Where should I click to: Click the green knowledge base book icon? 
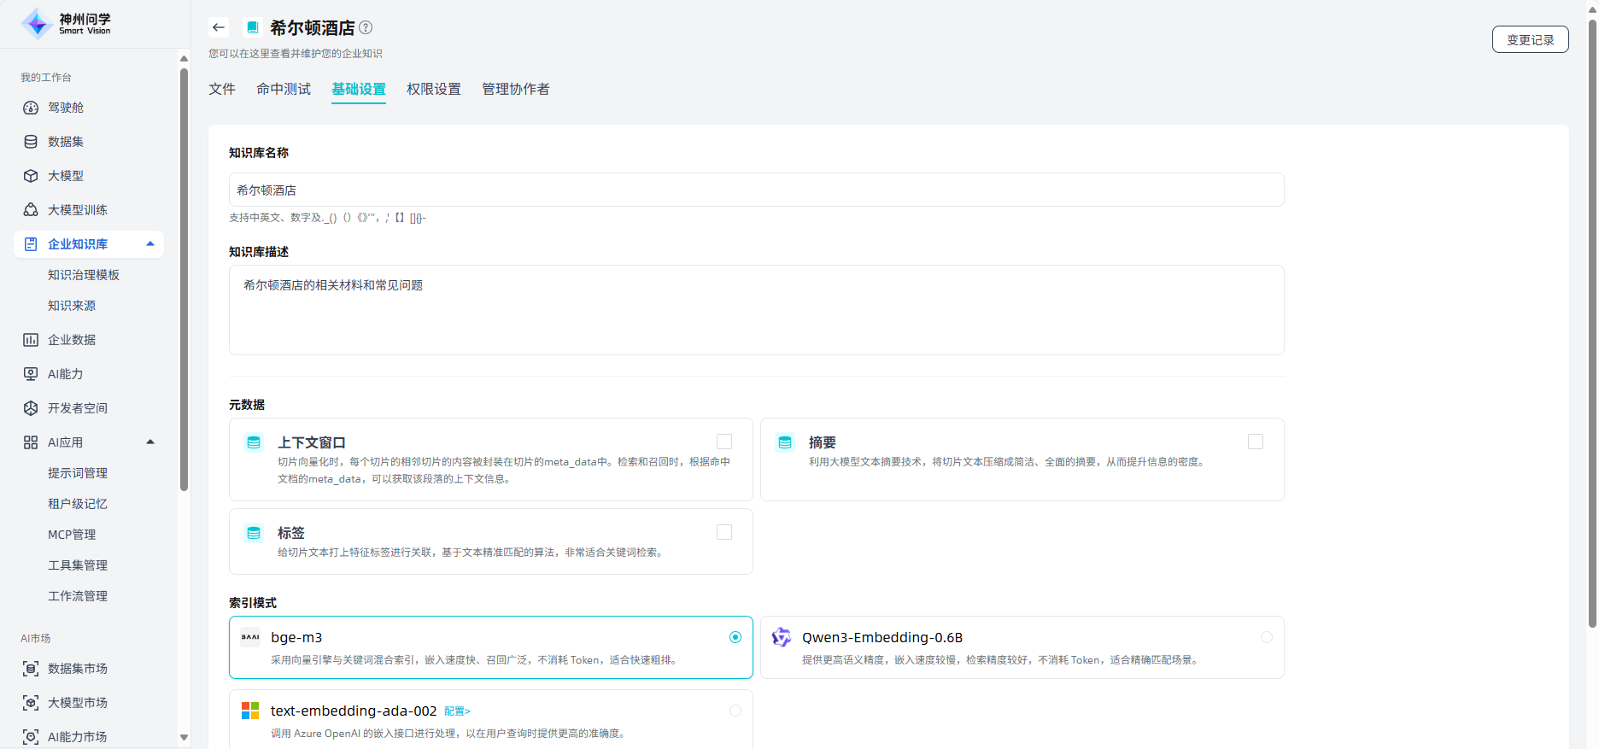252,27
